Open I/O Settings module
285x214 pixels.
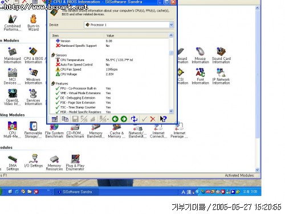34,161
